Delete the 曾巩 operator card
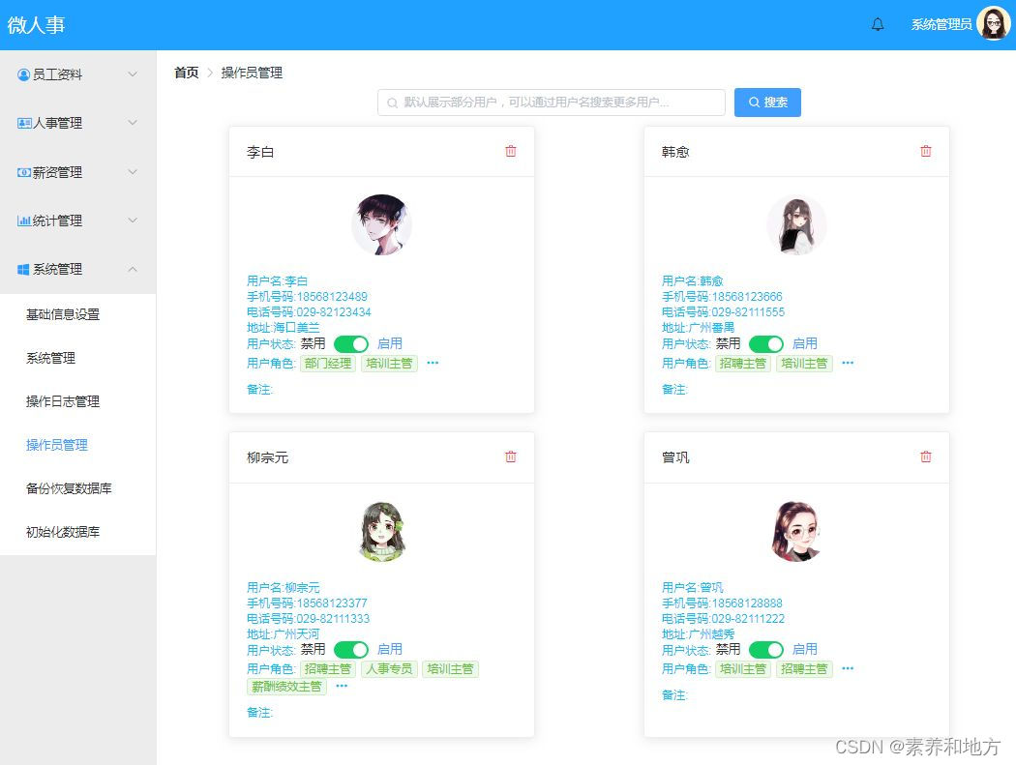The image size is (1016, 765). (x=926, y=456)
